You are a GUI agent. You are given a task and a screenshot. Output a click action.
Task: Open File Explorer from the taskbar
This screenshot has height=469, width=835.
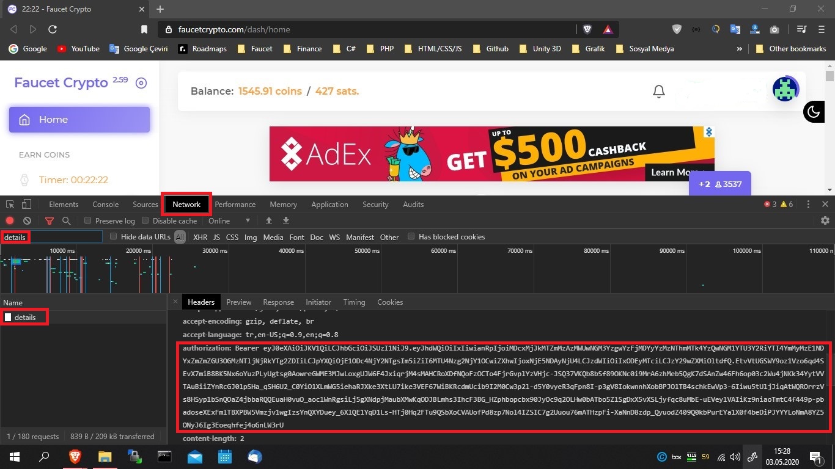coord(105,456)
